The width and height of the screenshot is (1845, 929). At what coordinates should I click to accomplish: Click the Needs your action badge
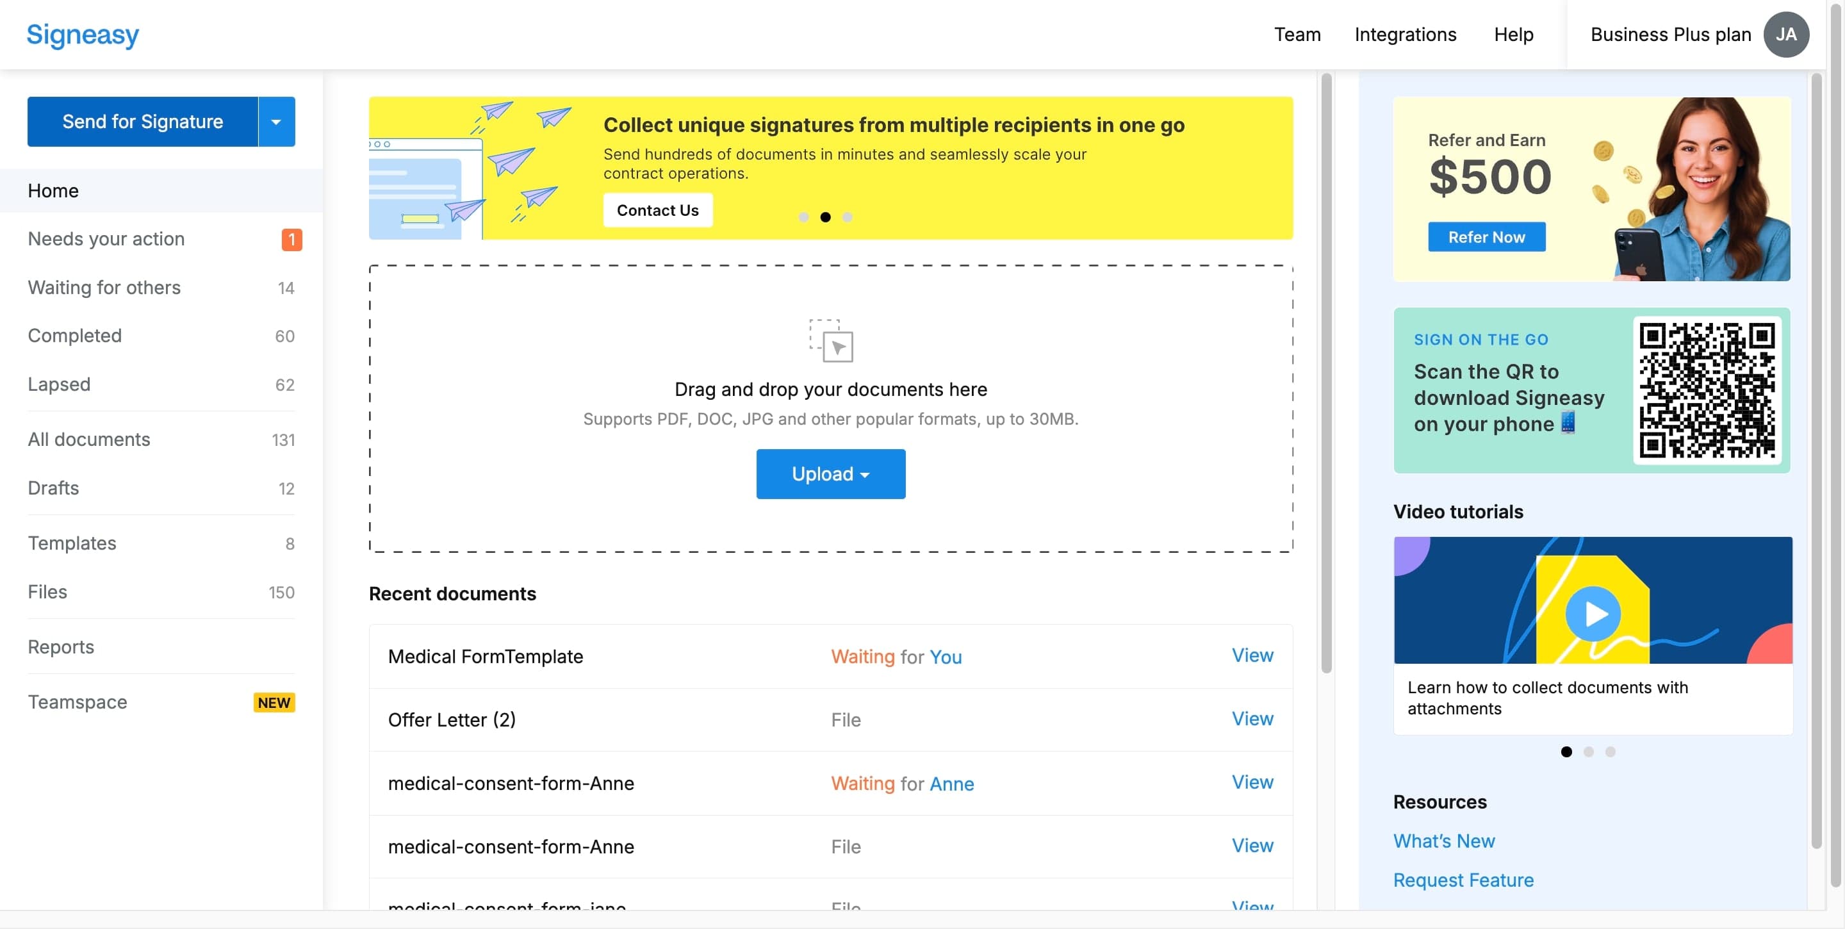point(291,239)
